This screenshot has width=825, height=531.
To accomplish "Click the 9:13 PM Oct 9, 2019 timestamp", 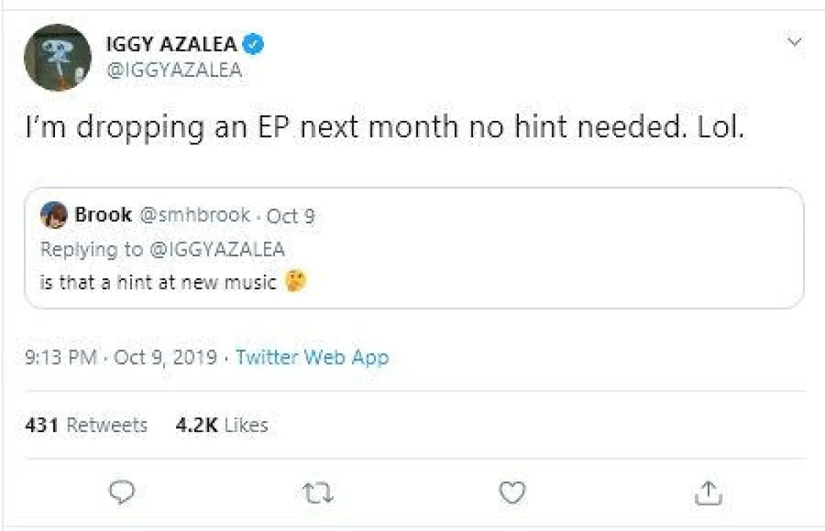I will [x=120, y=357].
